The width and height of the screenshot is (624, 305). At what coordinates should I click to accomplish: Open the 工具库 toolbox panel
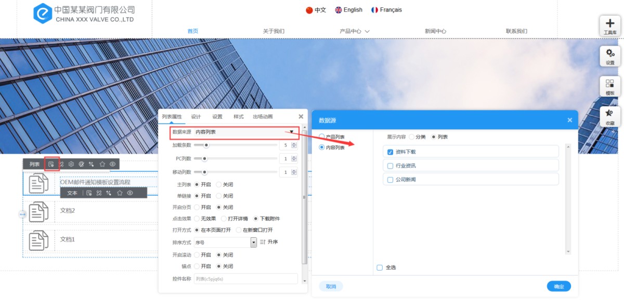coord(610,26)
